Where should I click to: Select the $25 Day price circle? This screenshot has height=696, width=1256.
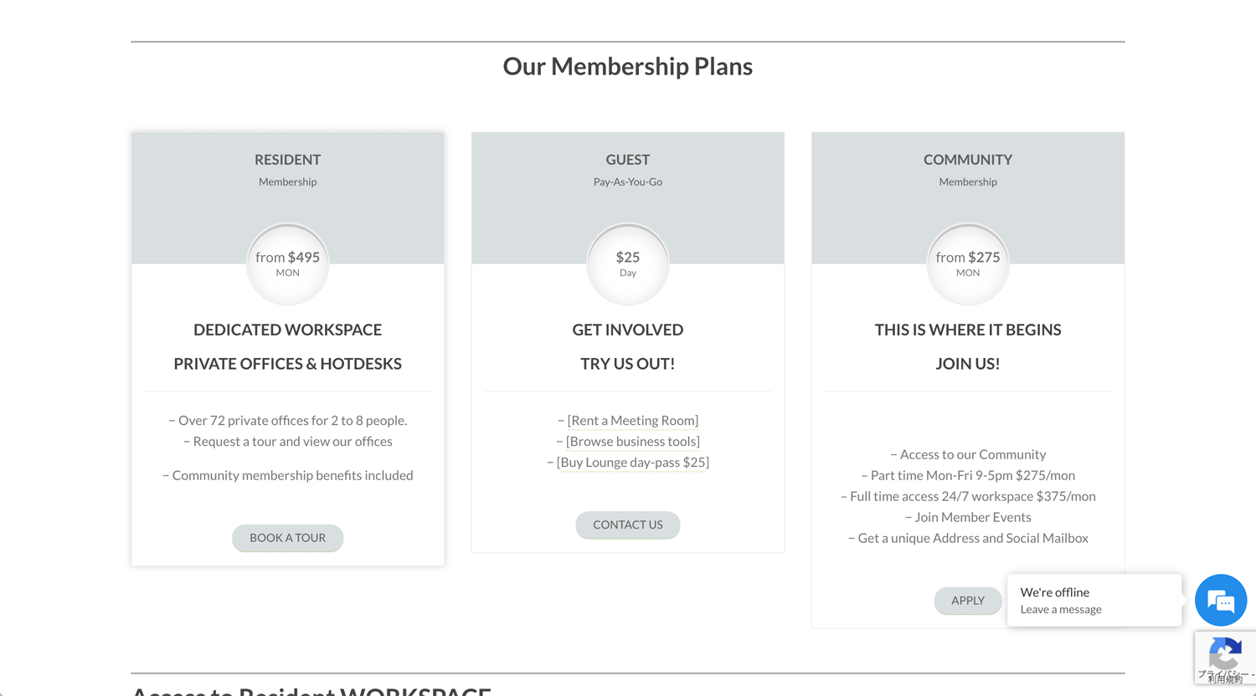(627, 264)
